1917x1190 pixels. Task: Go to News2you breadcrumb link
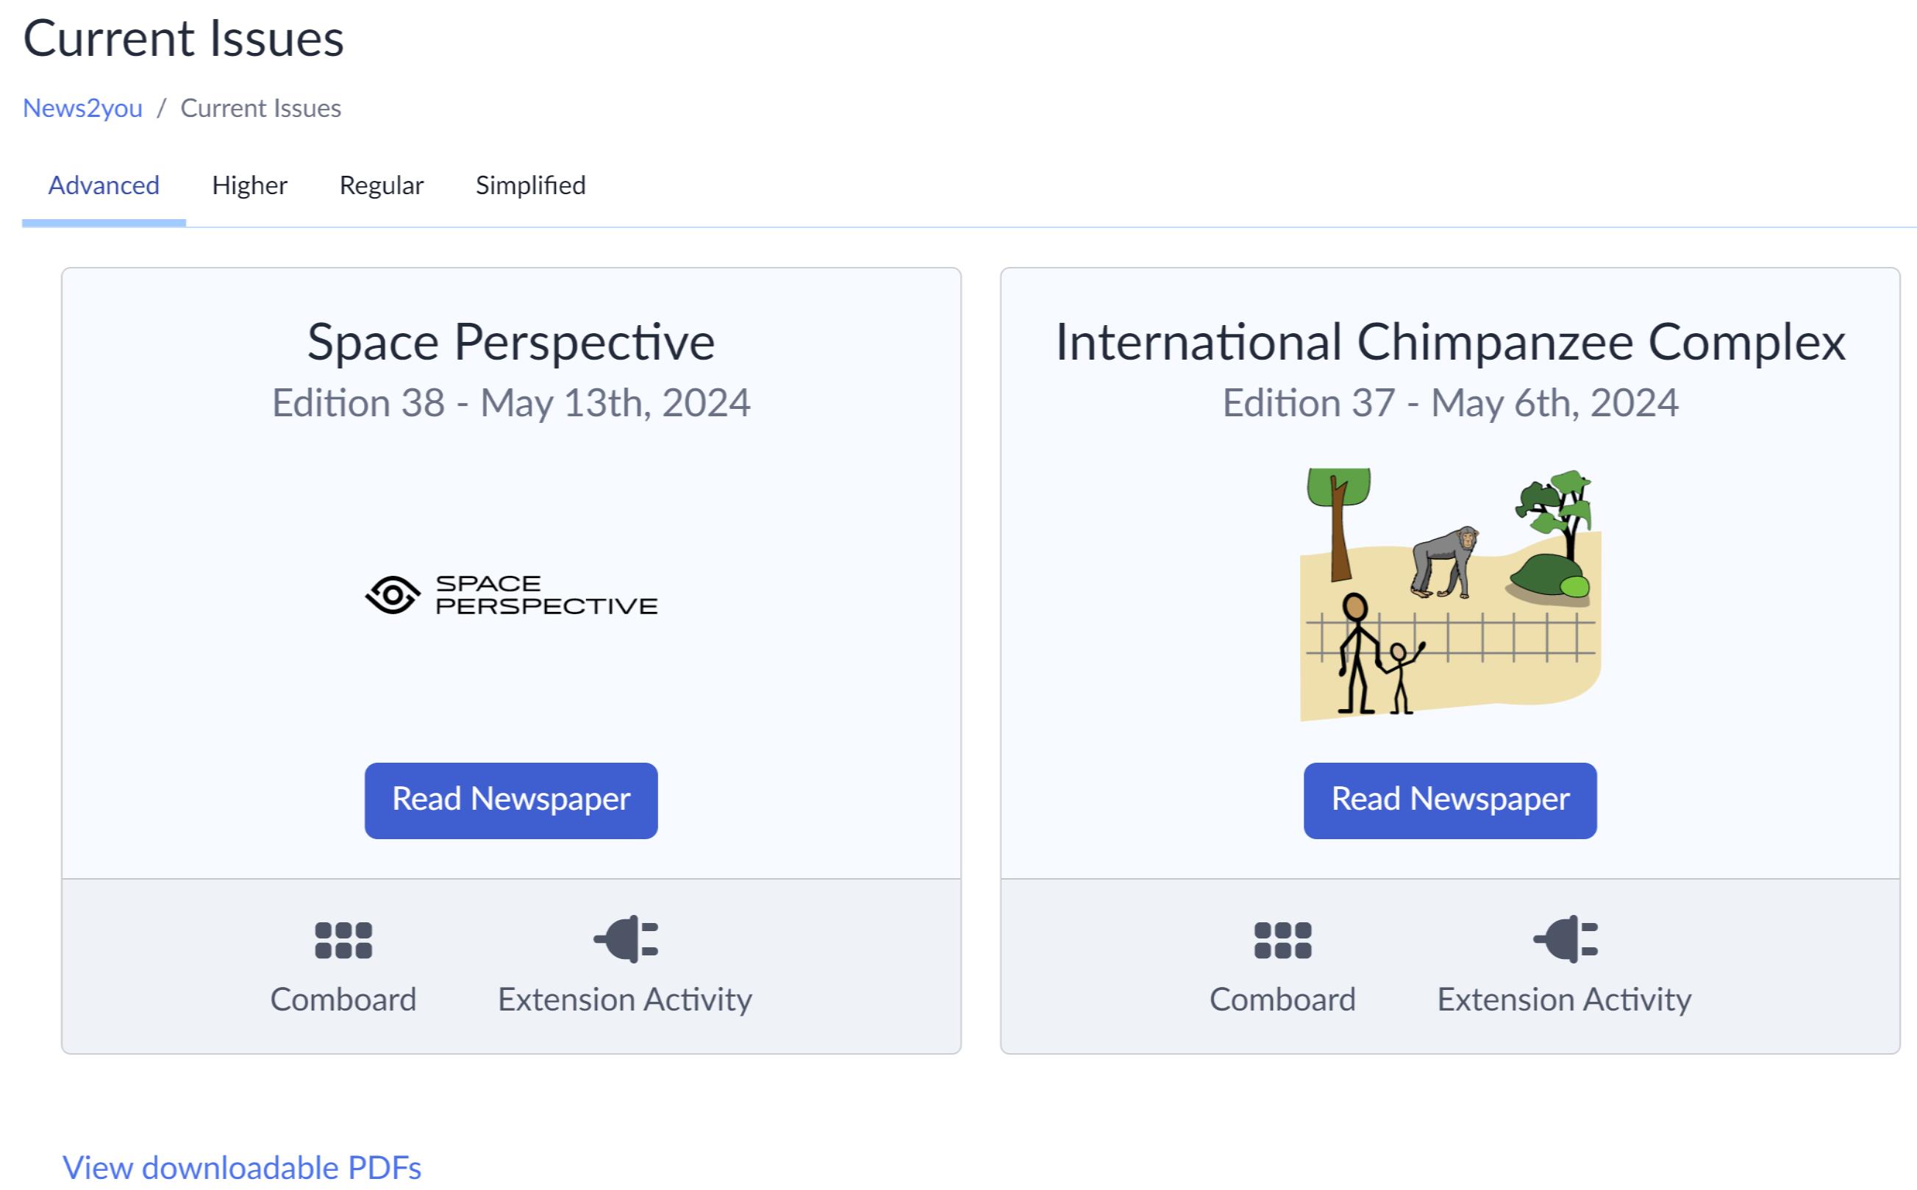point(82,108)
